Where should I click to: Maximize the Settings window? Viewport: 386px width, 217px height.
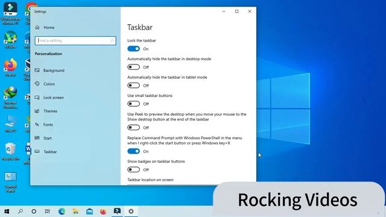tap(236, 11)
